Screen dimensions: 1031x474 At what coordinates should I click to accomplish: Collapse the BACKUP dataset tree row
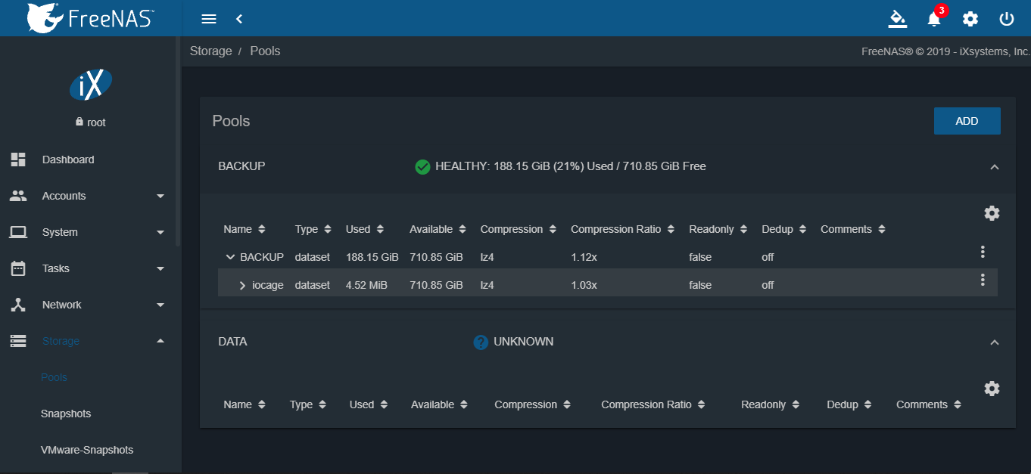[230, 257]
